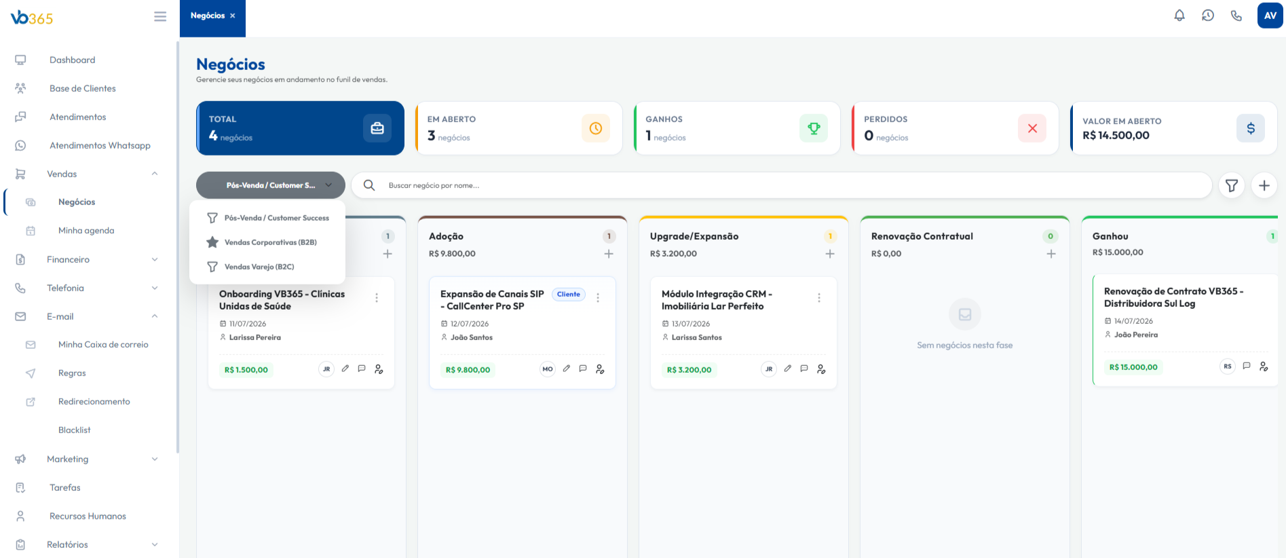The height and width of the screenshot is (558, 1286).
Task: Click the phone icon in top header
Action: click(1236, 16)
